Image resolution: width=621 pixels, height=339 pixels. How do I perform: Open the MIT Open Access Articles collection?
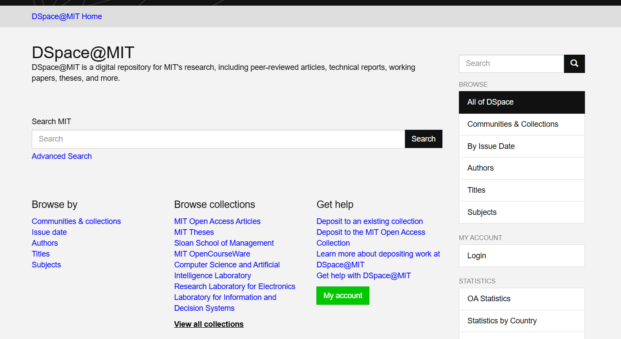[x=217, y=221]
